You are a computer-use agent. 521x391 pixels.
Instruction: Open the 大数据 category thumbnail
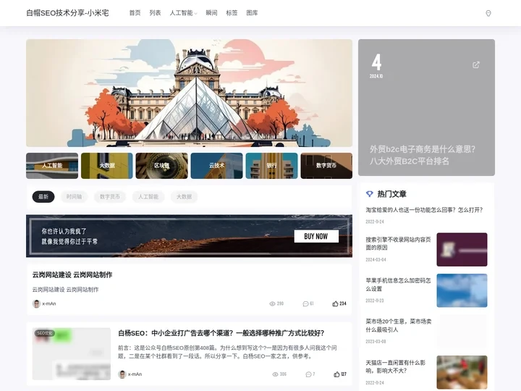click(x=107, y=166)
